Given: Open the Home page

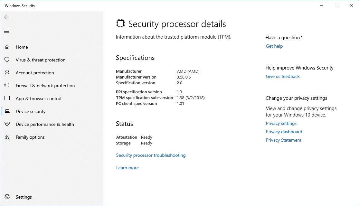Looking at the screenshot, I should click(22, 47).
